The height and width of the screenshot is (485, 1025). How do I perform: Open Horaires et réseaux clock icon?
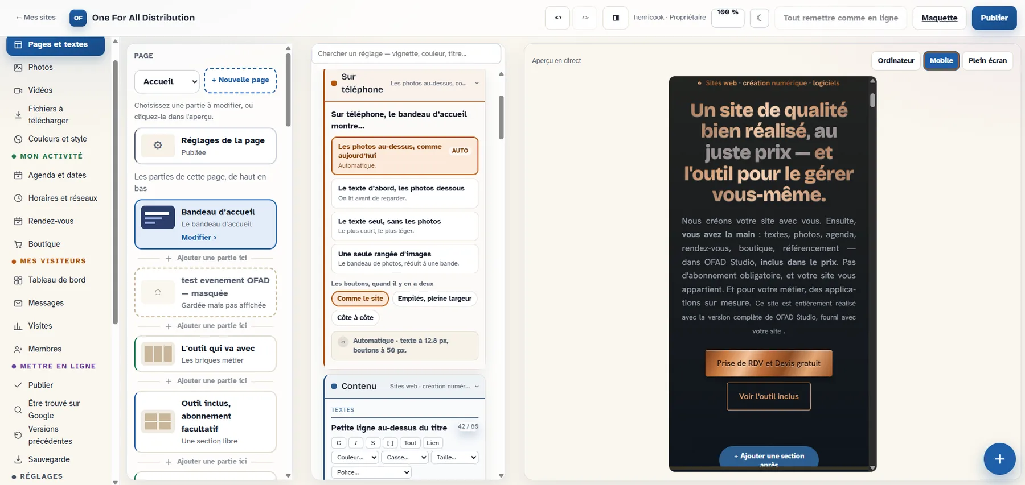click(x=18, y=198)
